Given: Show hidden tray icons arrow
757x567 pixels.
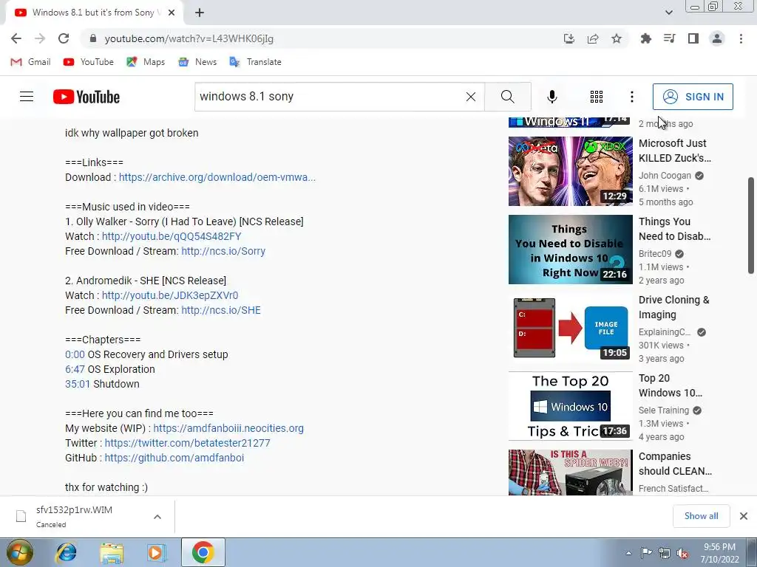Looking at the screenshot, I should coord(628,553).
